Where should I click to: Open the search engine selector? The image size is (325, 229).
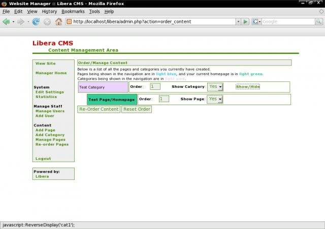[256, 21]
